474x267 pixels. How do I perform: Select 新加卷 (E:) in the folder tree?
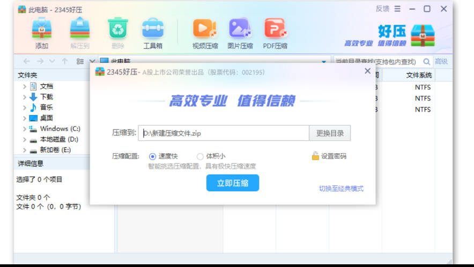[55, 150]
